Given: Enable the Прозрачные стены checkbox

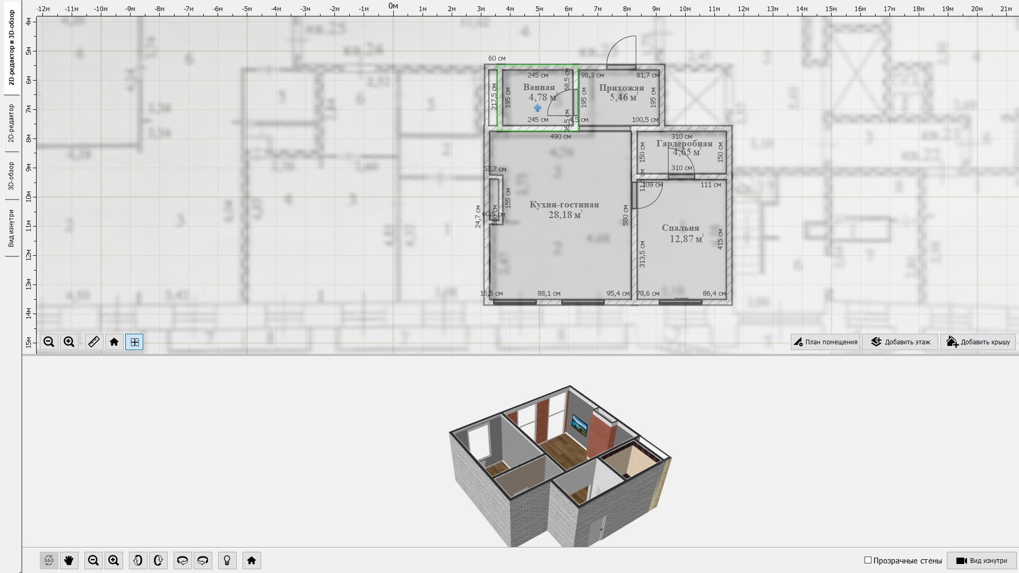Looking at the screenshot, I should (868, 560).
